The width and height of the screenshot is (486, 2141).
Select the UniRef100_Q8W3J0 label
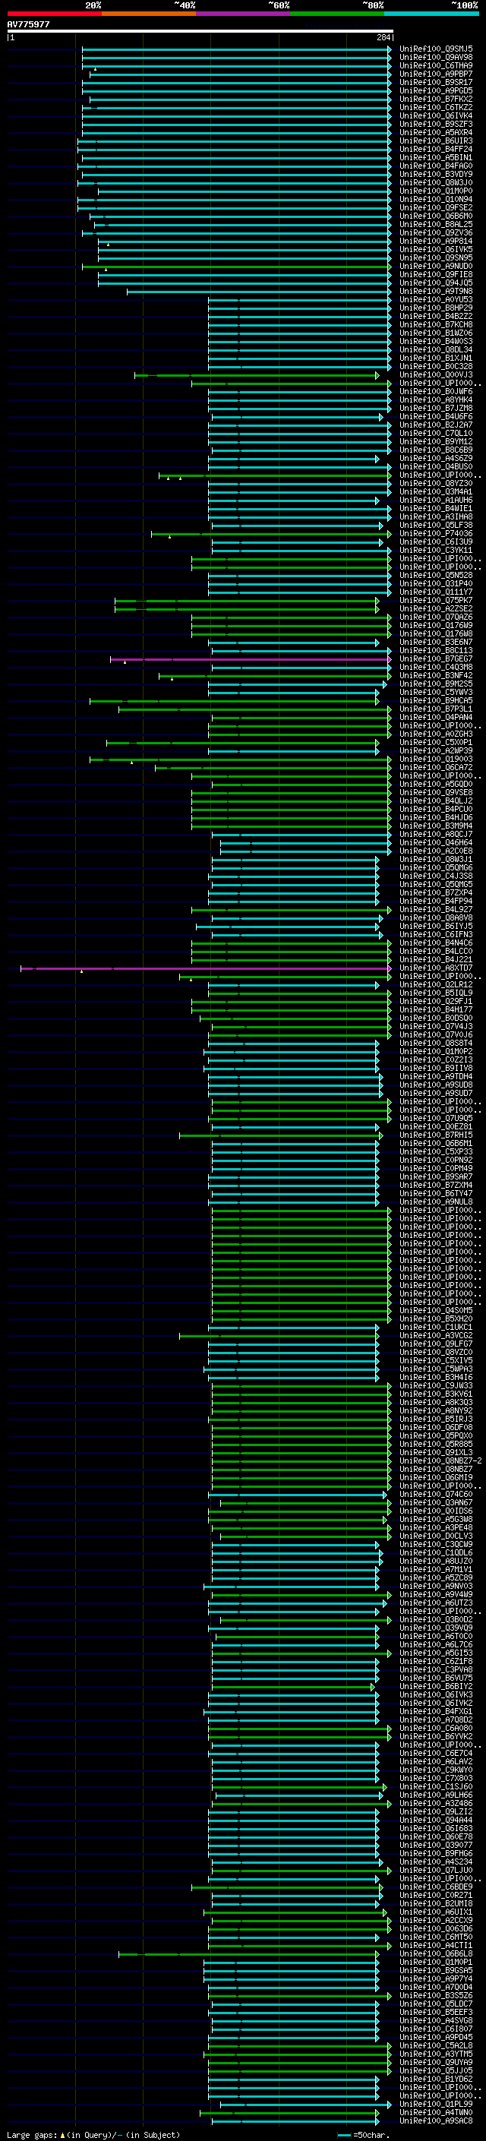(x=436, y=183)
